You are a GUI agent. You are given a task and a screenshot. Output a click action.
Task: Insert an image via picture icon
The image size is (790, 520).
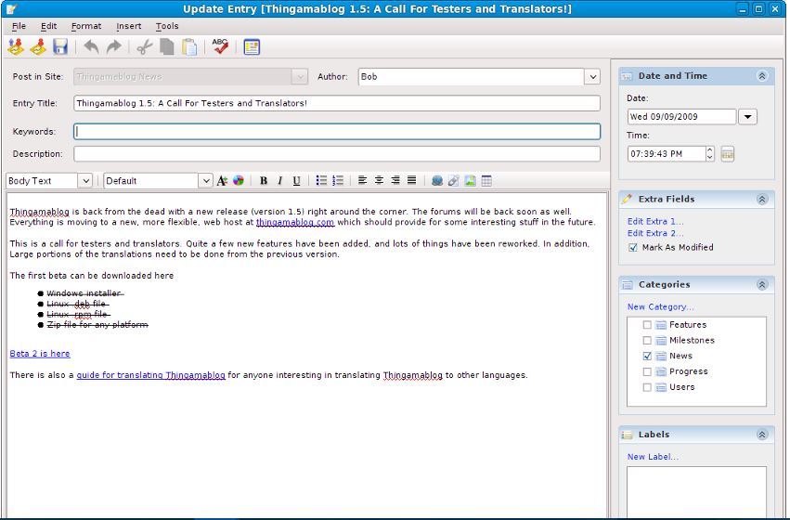tap(470, 180)
